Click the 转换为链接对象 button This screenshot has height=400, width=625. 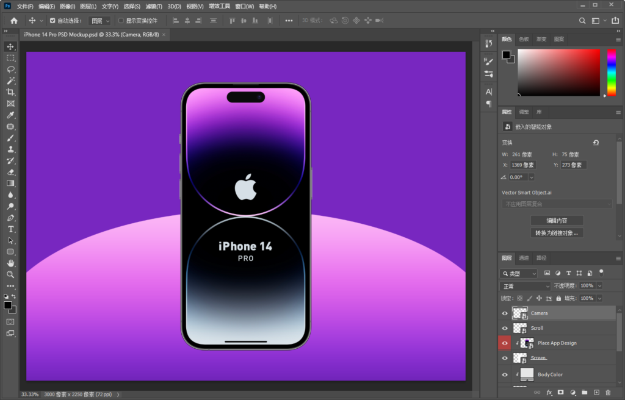tap(557, 233)
